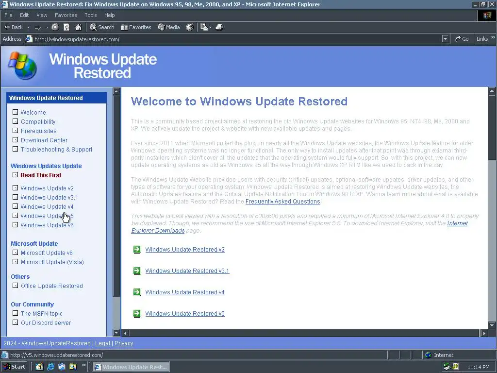Show browsing History via the toolbar icon
497x373 pixels.
tap(190, 27)
